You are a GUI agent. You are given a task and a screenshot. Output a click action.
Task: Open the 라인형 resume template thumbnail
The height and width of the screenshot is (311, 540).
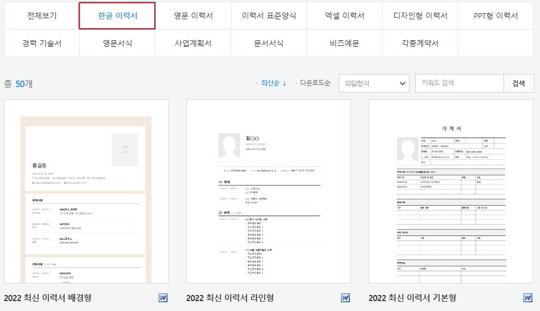(x=269, y=191)
